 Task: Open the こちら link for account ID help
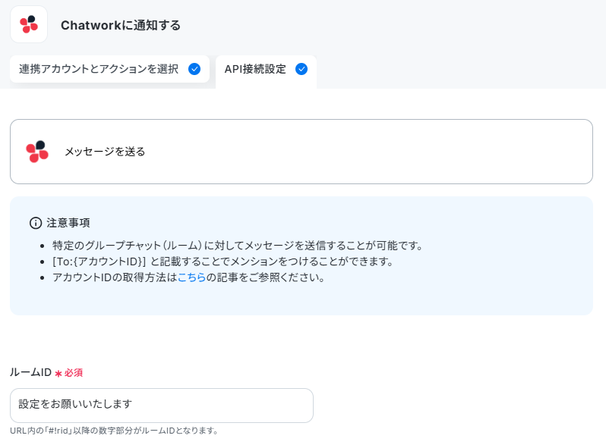coord(191,277)
